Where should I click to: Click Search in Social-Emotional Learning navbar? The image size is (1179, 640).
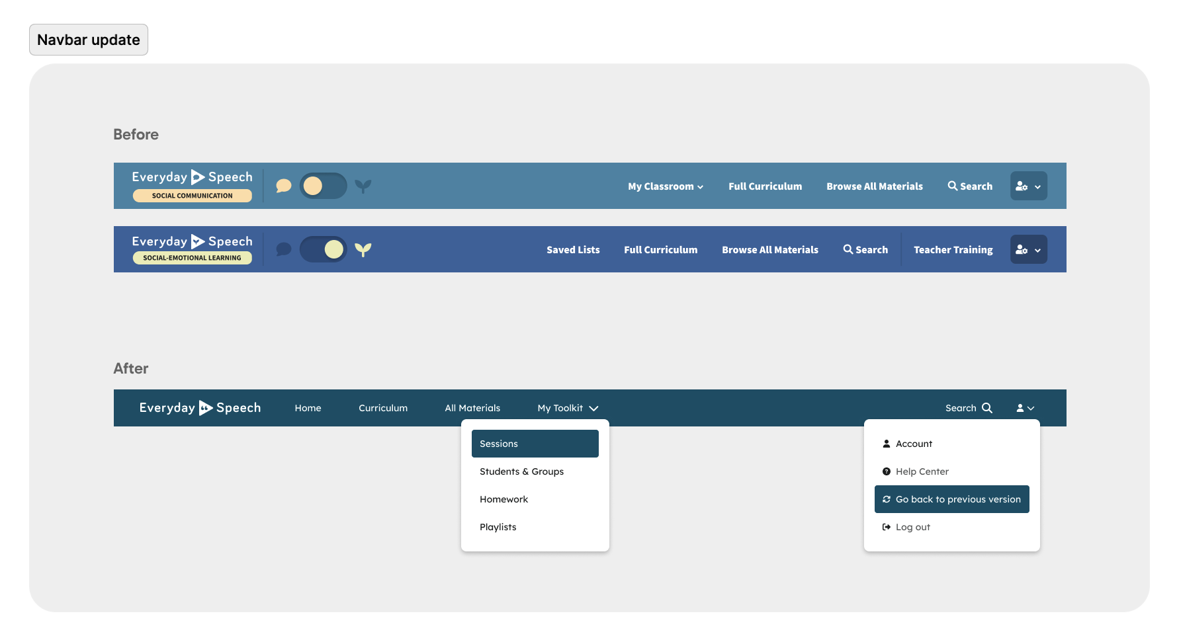pos(865,250)
